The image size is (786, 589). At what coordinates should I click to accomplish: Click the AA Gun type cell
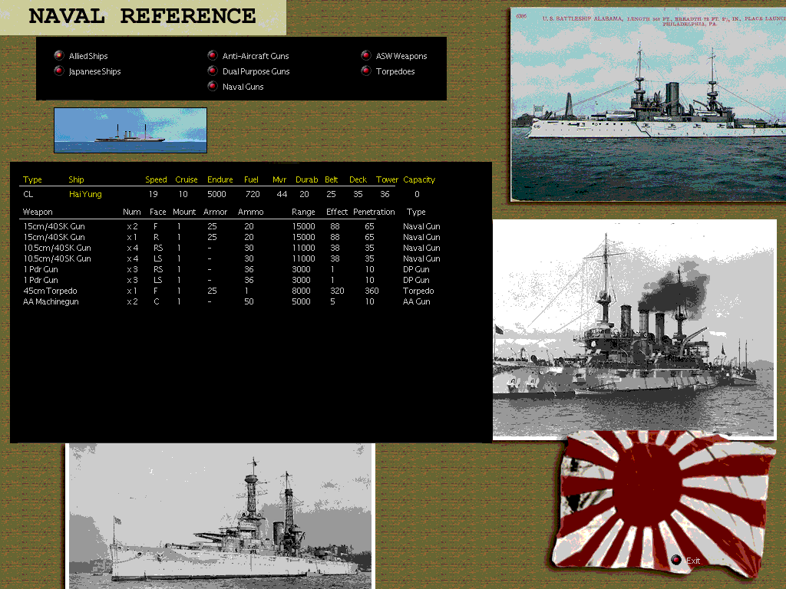417,301
